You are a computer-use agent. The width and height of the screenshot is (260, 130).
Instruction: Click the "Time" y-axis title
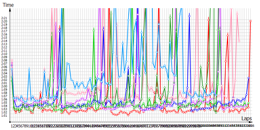coord(8,5)
